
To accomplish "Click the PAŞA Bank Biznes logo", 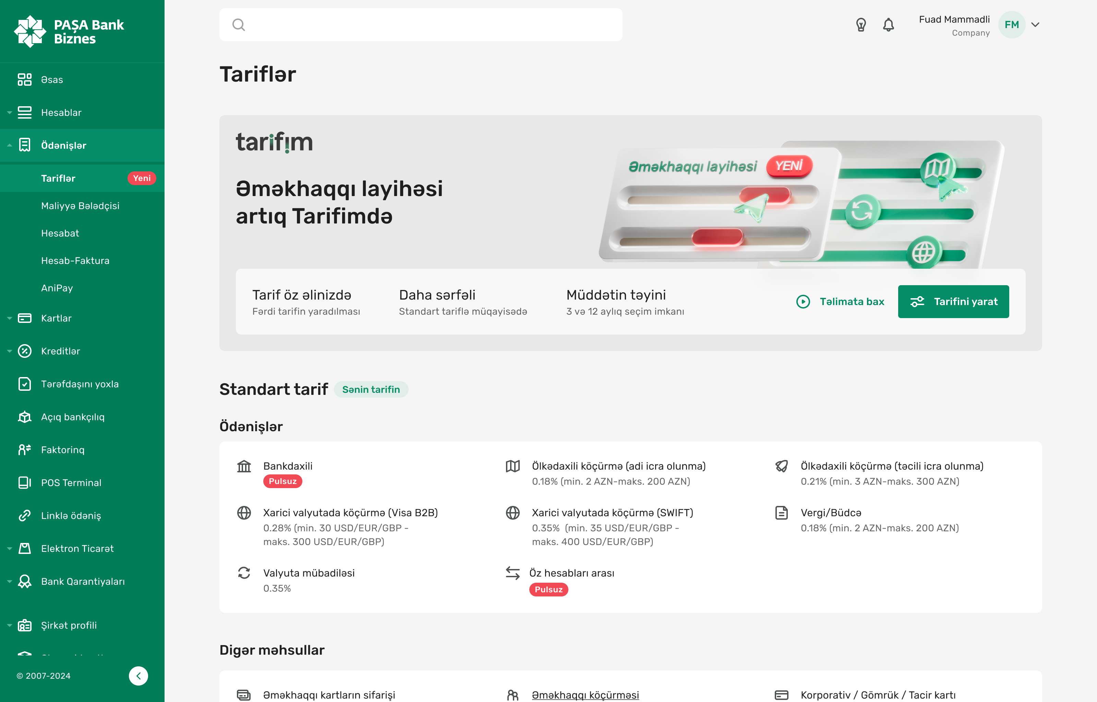I will (69, 32).
